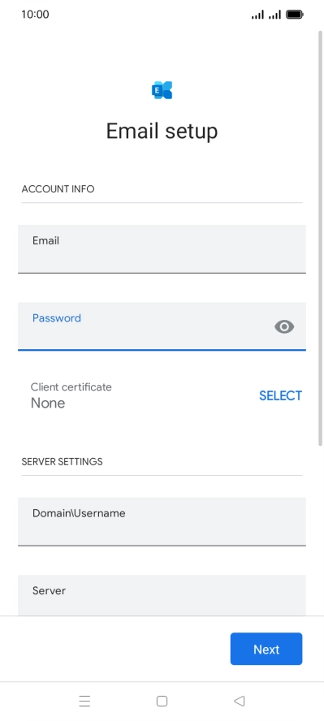Tap the Next button
The width and height of the screenshot is (324, 721).
tap(266, 649)
